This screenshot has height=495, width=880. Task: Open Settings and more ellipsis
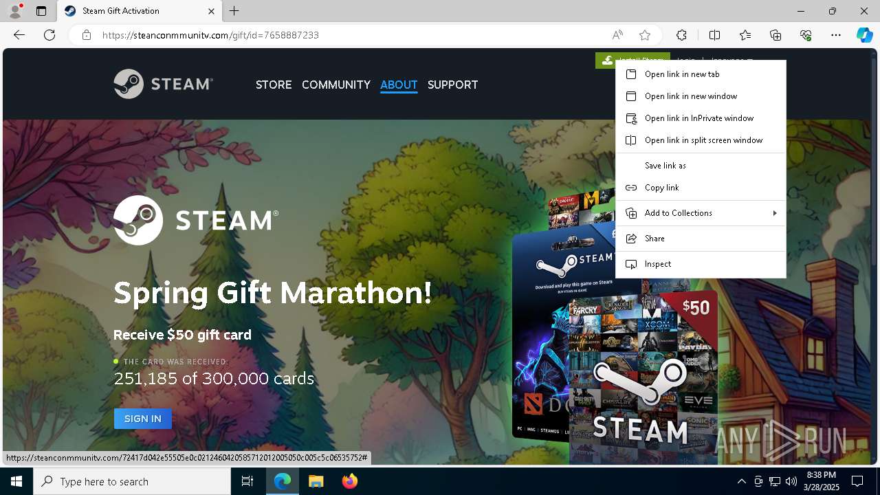click(836, 35)
